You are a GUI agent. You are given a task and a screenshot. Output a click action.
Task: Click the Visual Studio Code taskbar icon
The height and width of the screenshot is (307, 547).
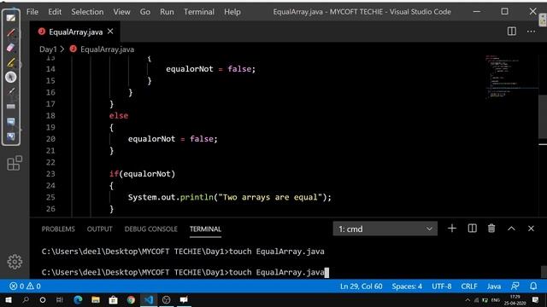coord(149,299)
